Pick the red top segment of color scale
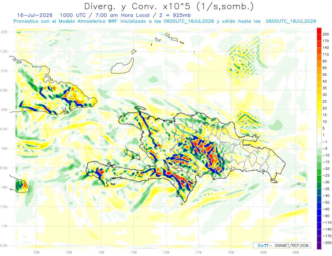332x256 pixels. [x=319, y=31]
